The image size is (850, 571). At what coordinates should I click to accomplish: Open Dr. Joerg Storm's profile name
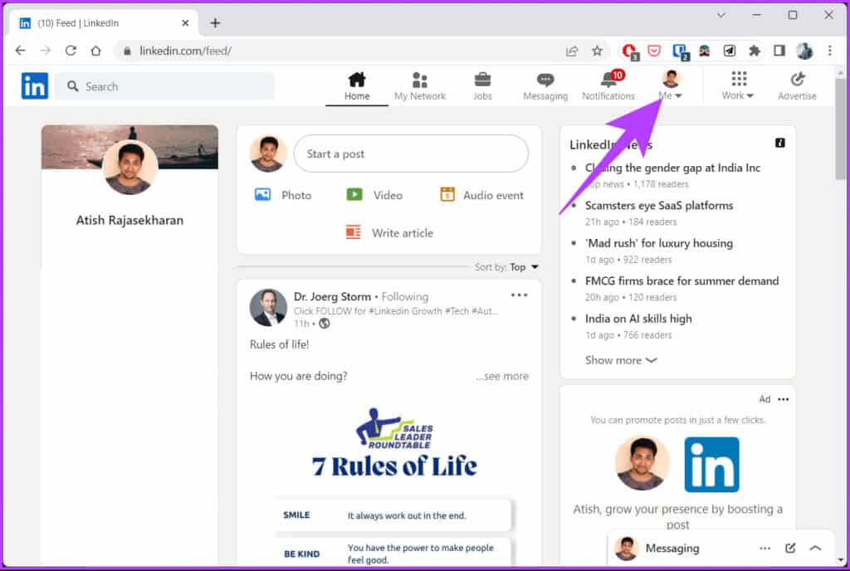(x=332, y=297)
